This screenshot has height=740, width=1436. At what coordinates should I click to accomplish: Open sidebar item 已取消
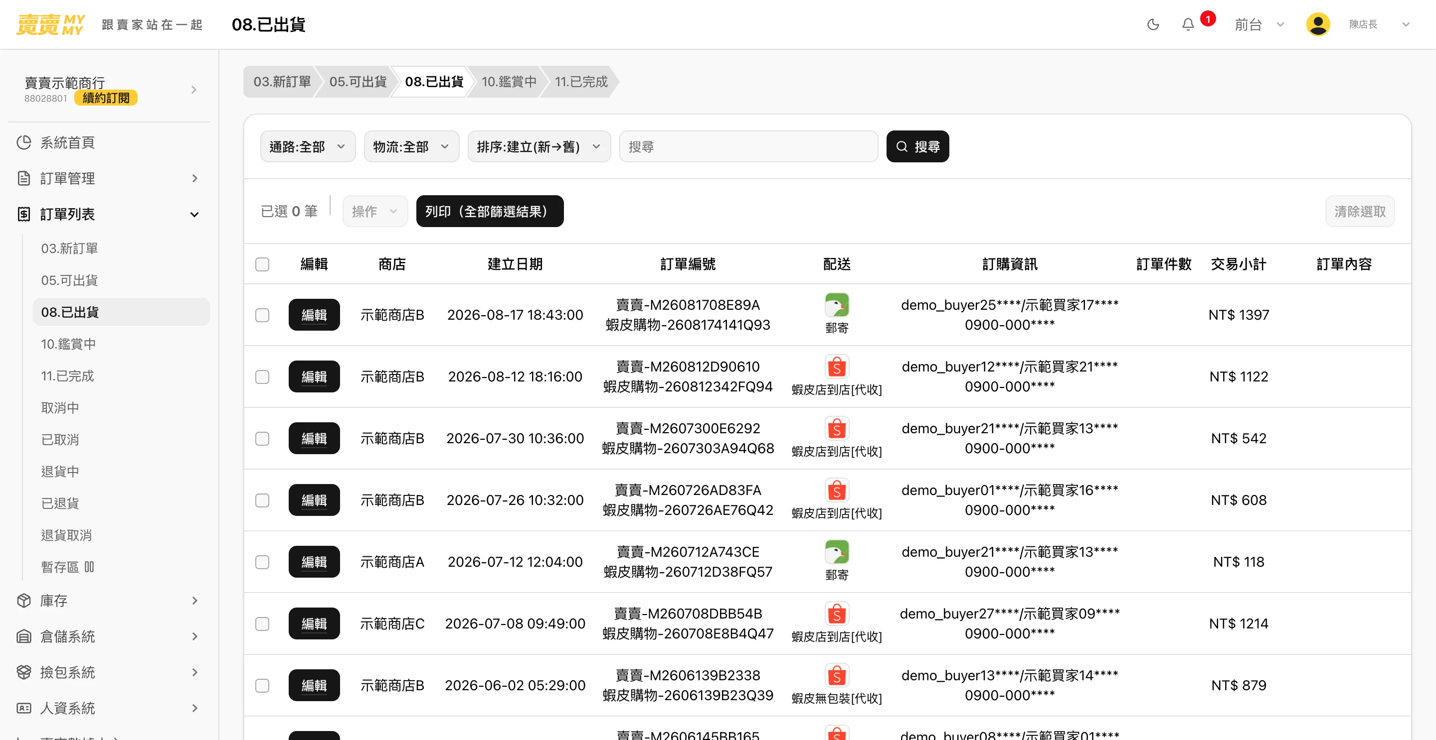tap(60, 439)
